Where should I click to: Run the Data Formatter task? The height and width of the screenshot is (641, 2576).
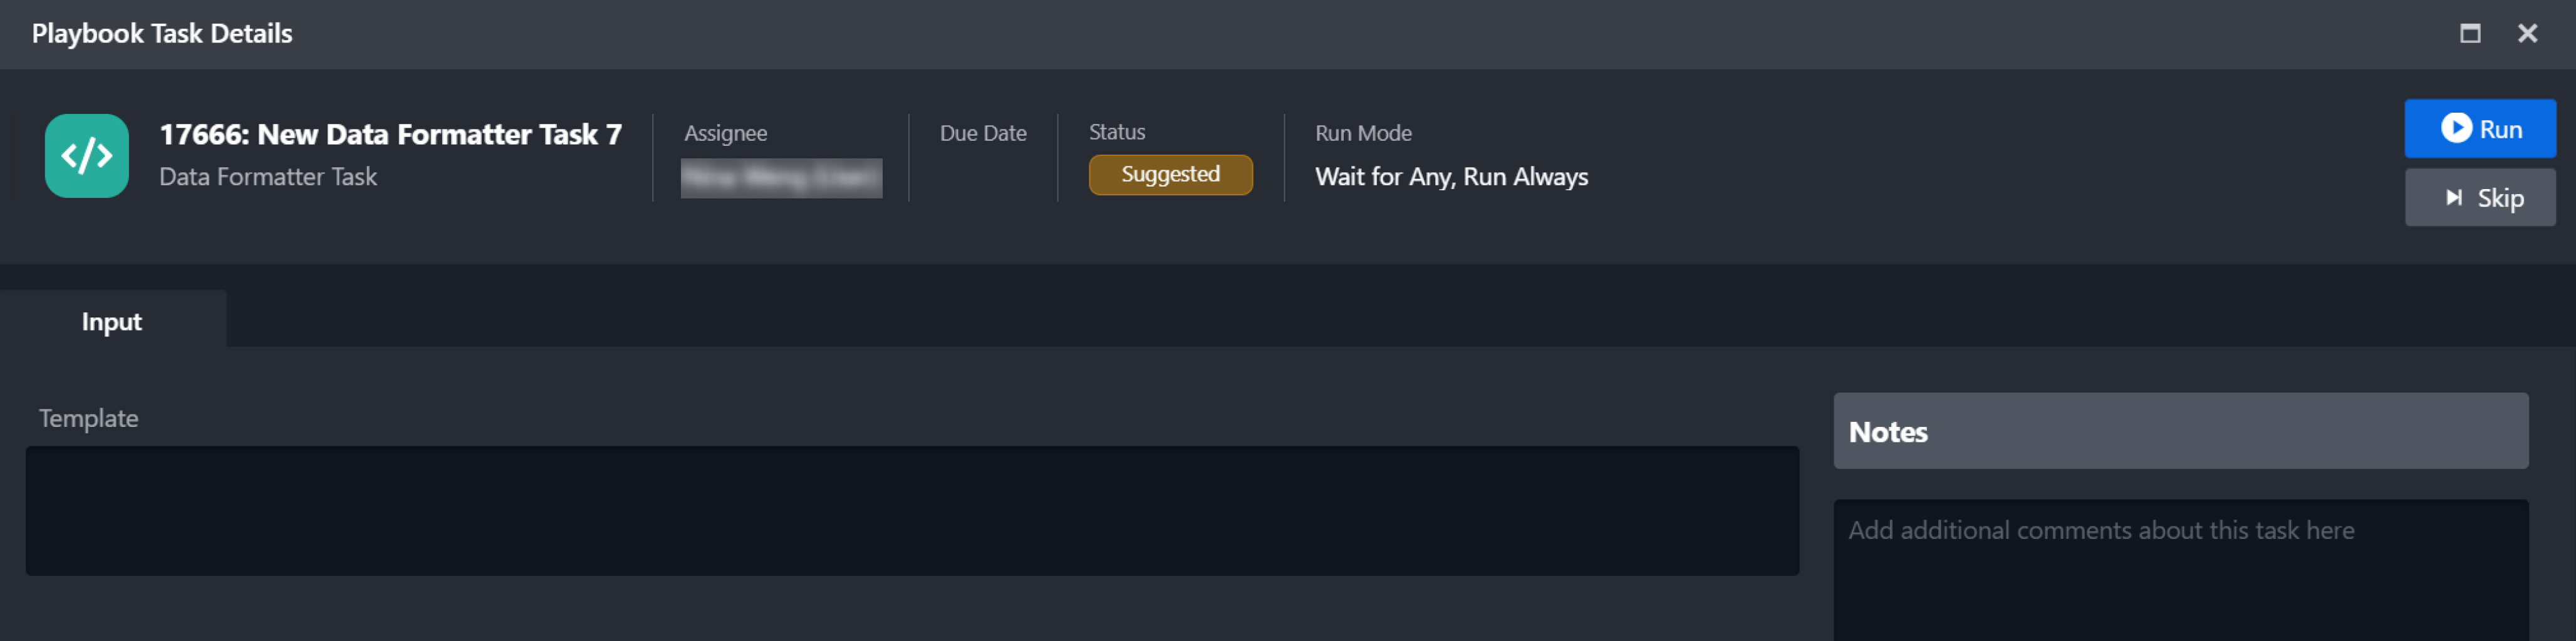click(x=2479, y=129)
